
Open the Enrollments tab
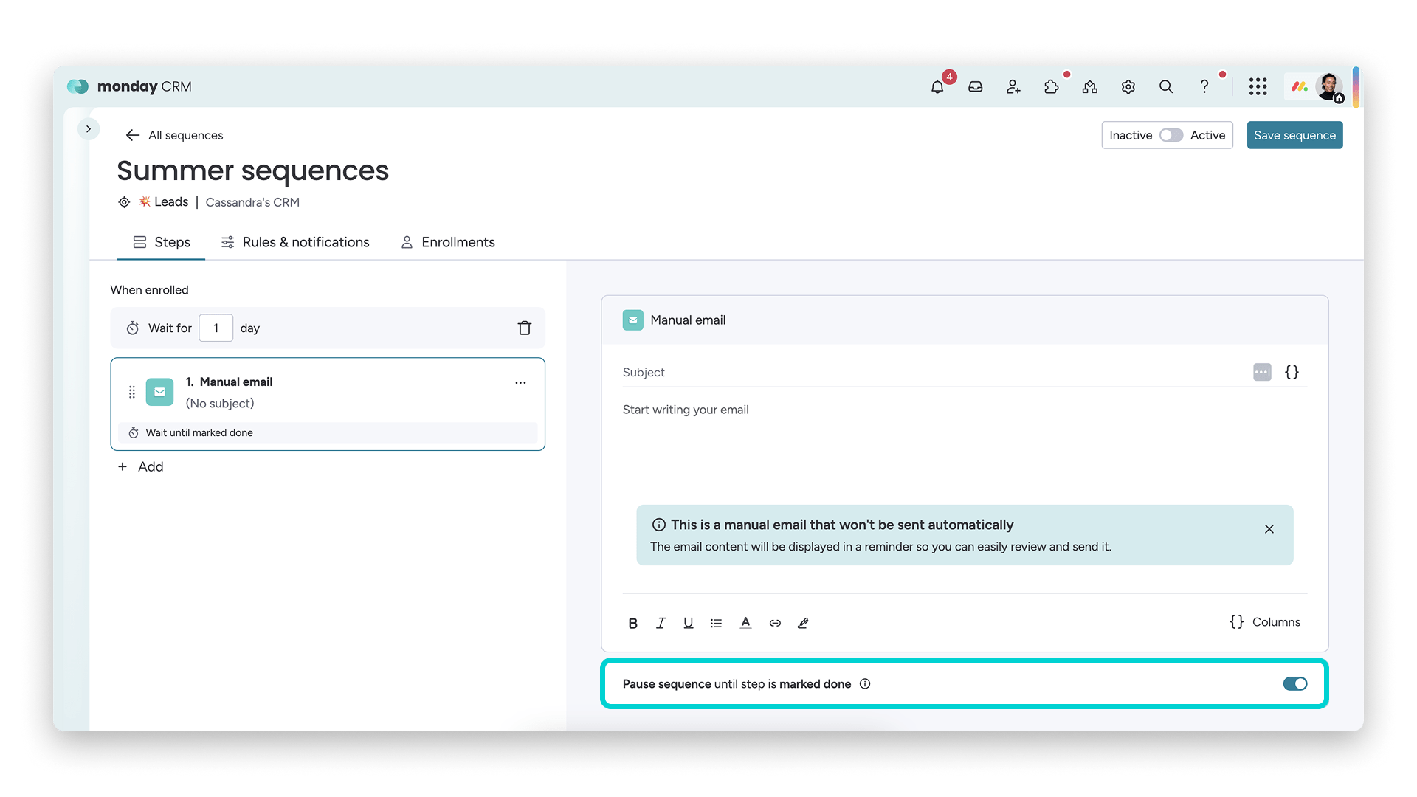point(448,242)
